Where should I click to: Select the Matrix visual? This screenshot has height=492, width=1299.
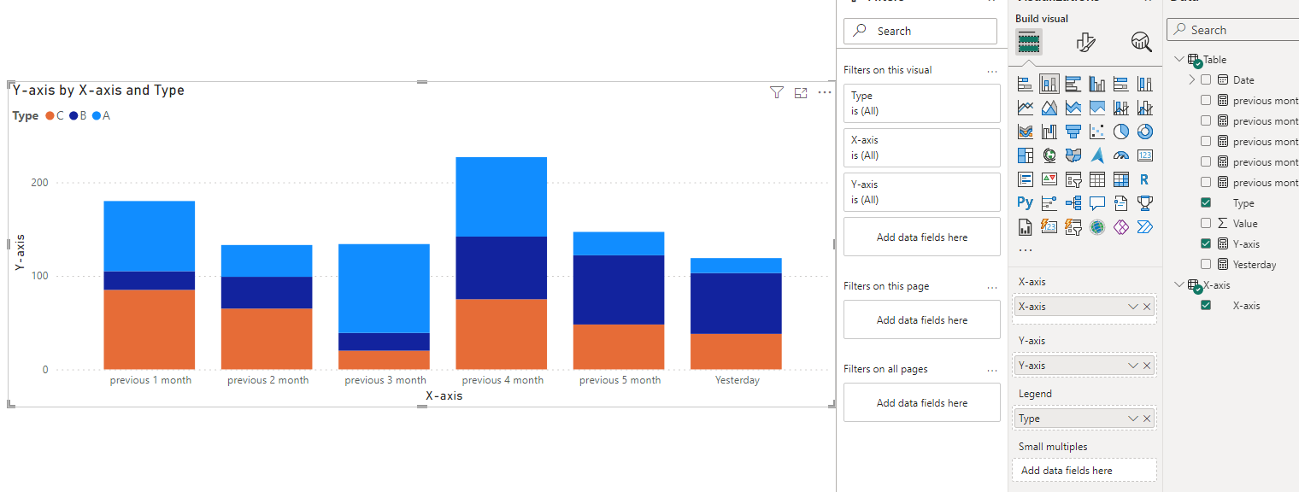pyautogui.click(x=1121, y=179)
